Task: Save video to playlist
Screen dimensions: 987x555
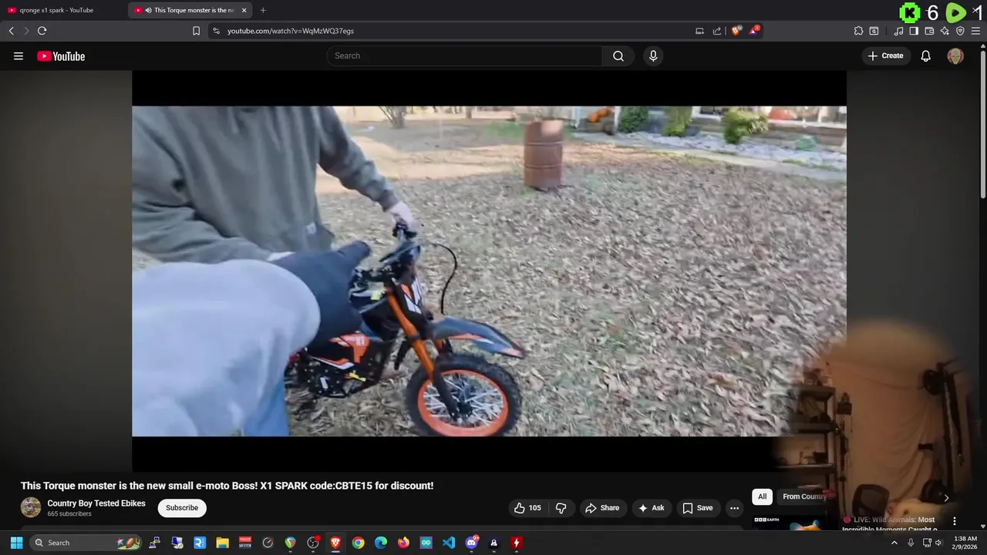Action: [698, 508]
